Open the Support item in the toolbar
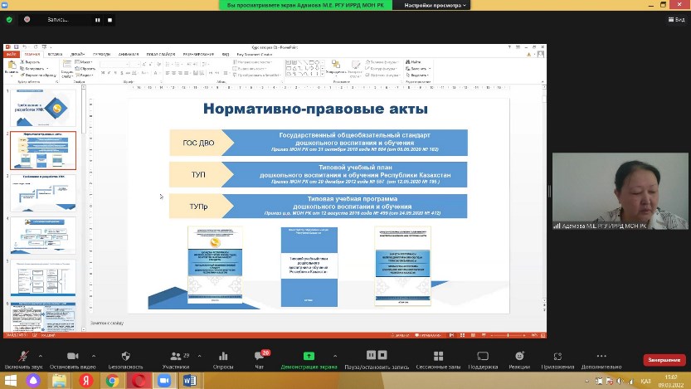Viewport: 691px width, 389px height. click(x=482, y=356)
